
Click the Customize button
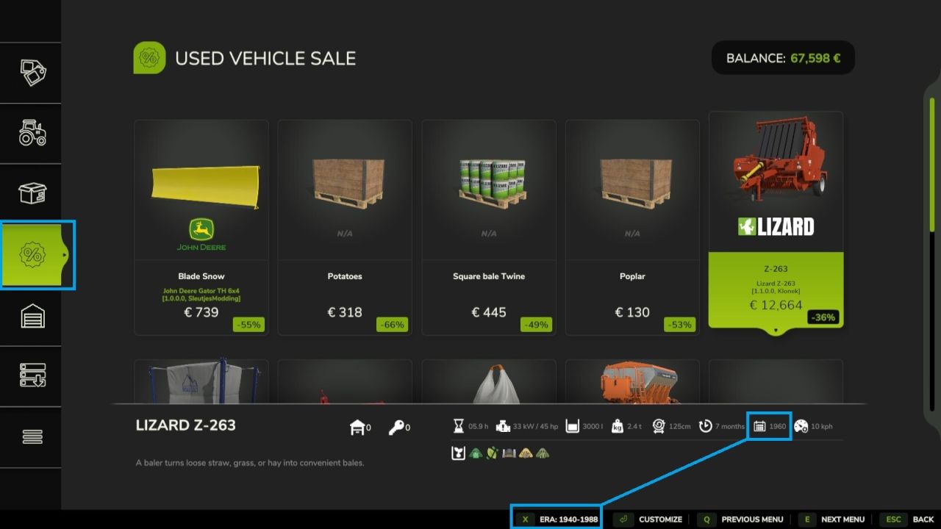[648, 519]
